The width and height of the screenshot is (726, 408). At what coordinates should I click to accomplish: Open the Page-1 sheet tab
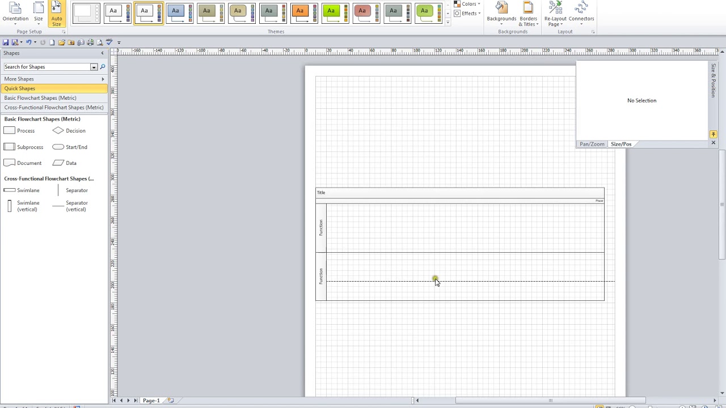point(151,401)
